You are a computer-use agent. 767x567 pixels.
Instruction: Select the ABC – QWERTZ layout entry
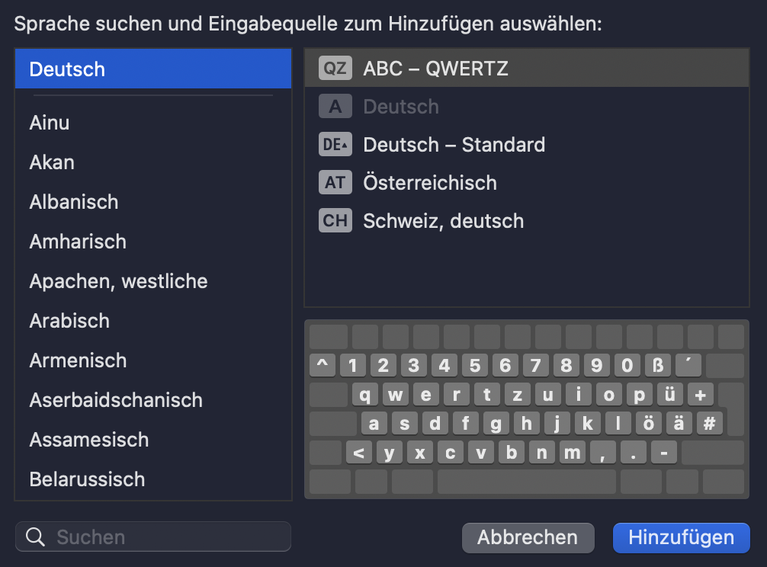click(435, 68)
